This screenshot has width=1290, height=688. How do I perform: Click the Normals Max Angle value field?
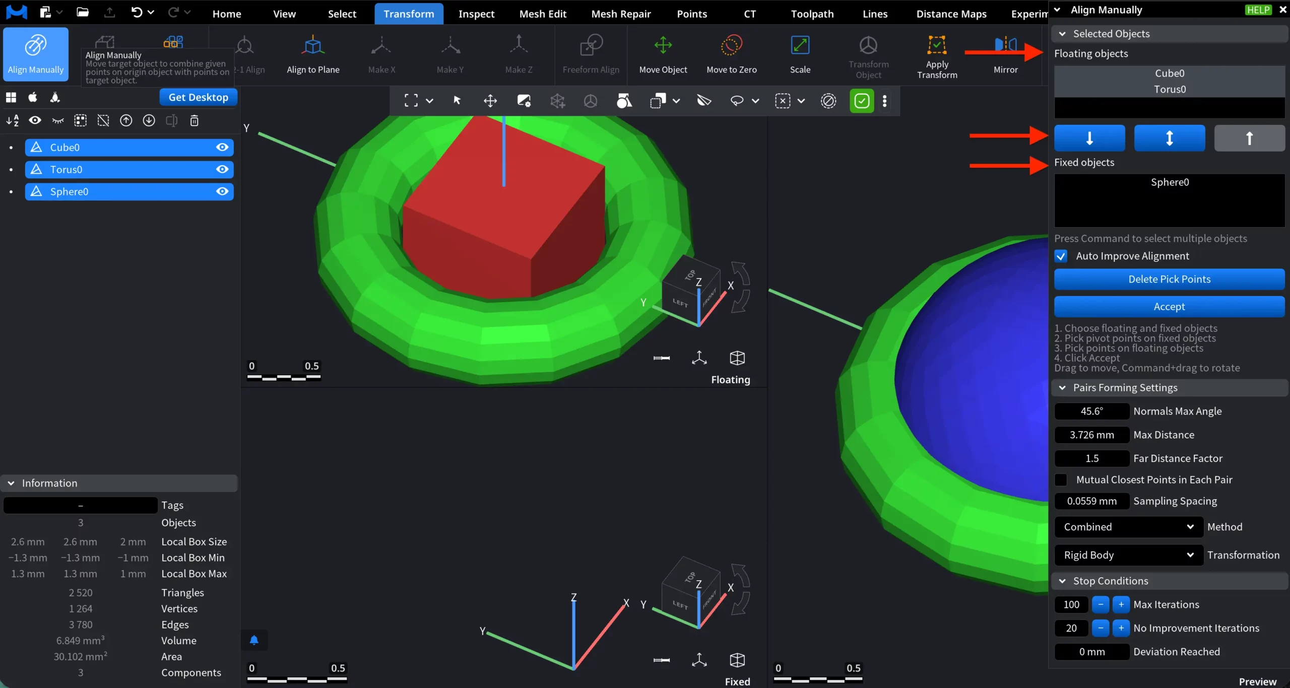pos(1091,411)
